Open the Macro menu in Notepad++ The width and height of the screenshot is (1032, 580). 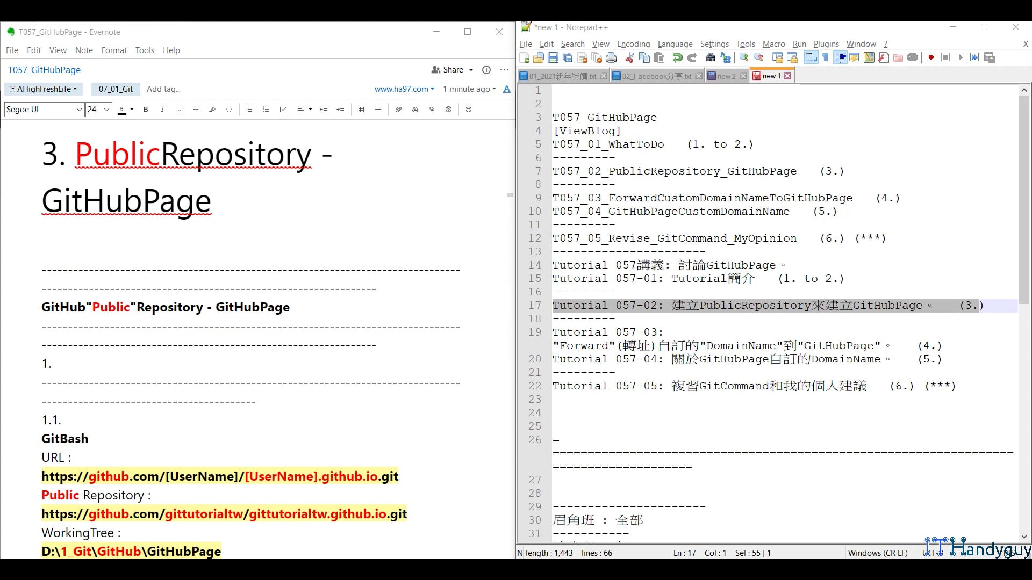pos(773,44)
